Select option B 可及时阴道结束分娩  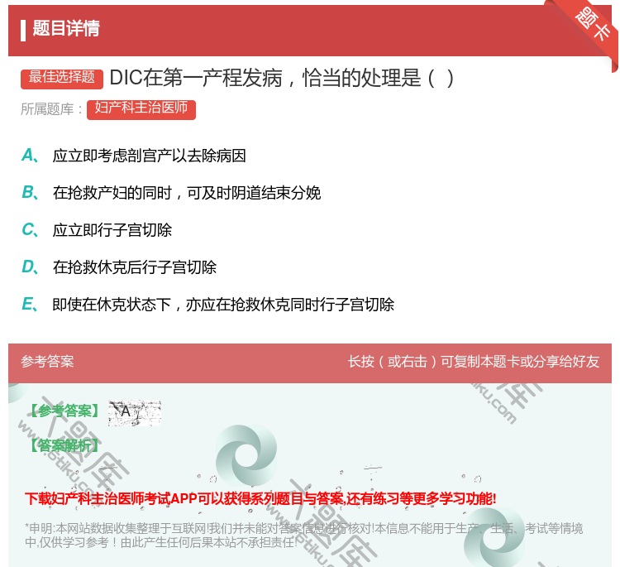(172, 193)
